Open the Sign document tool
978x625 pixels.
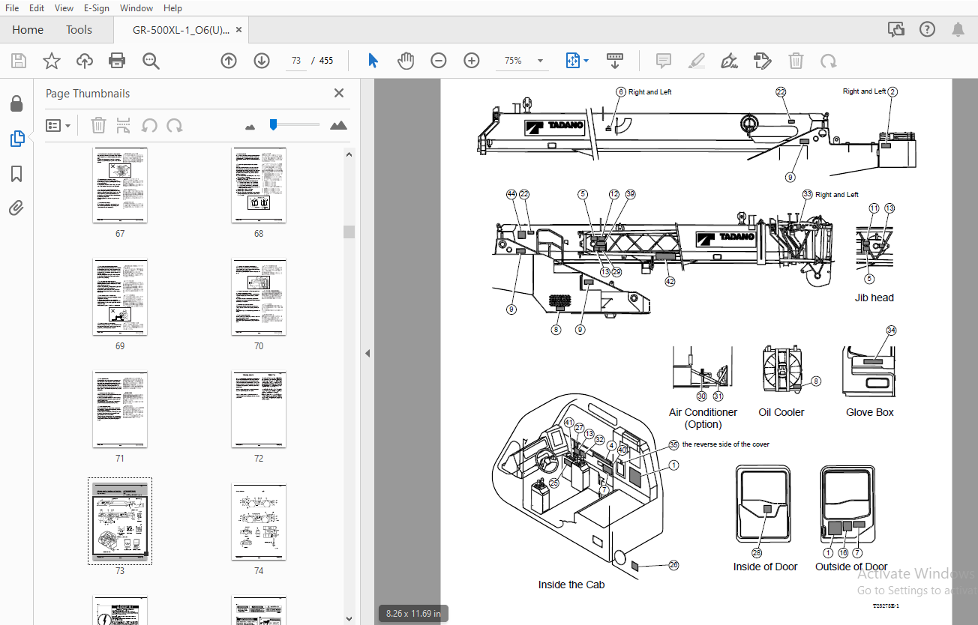coord(729,61)
